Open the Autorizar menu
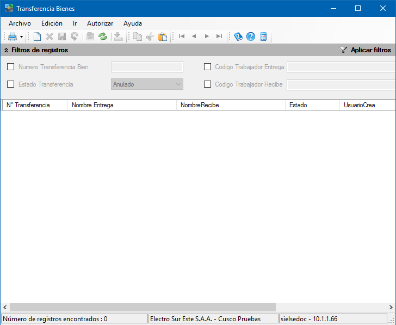 pyautogui.click(x=100, y=23)
